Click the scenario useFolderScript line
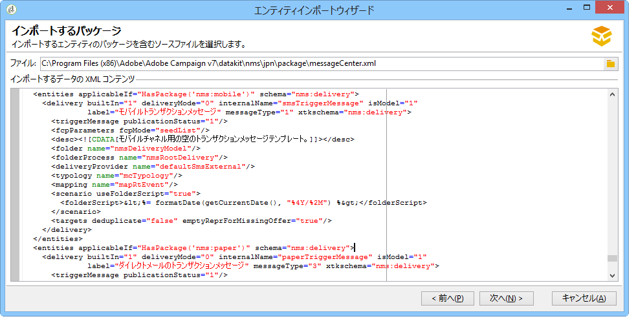 (126, 194)
